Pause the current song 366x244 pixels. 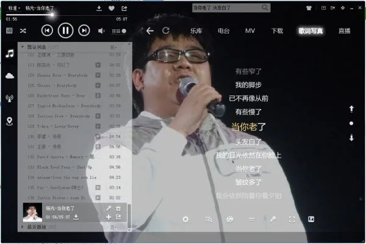click(x=66, y=30)
